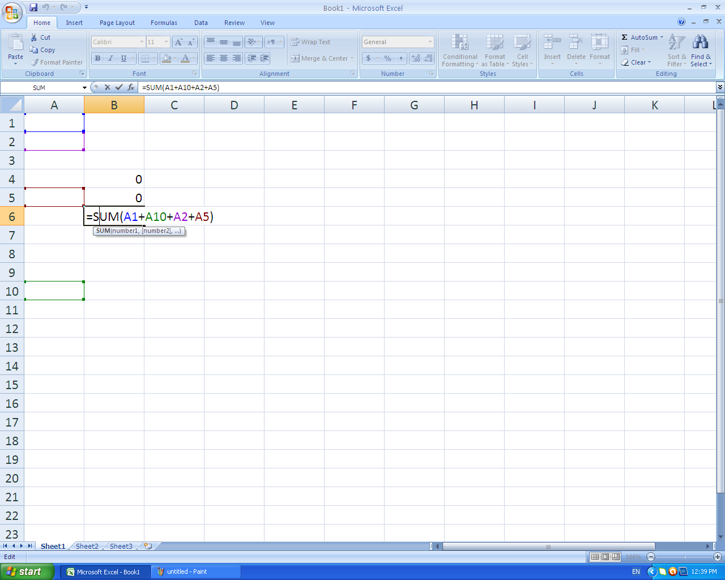
Task: Open the Data ribbon tab
Action: click(x=201, y=23)
